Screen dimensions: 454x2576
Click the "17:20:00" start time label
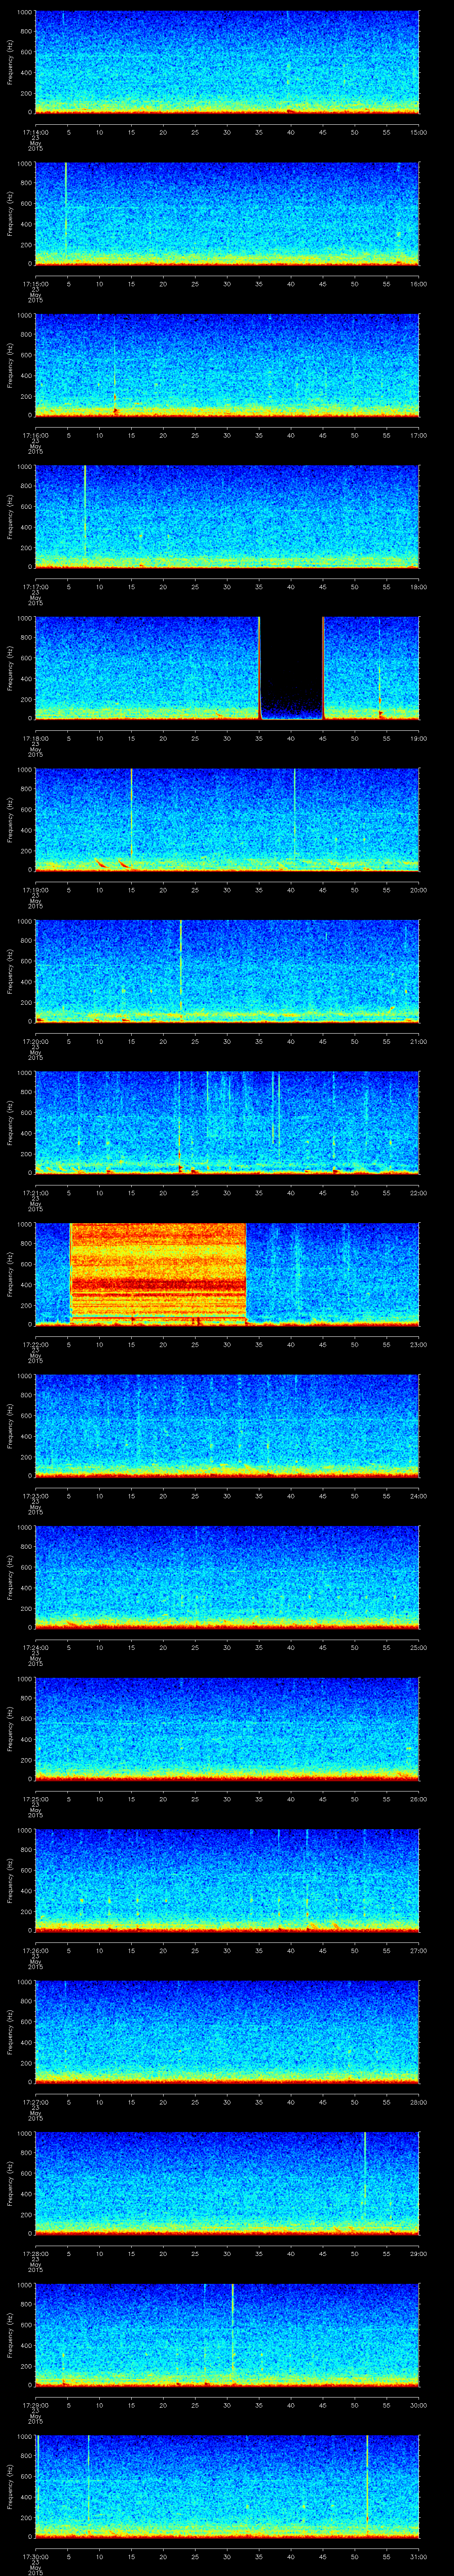pyautogui.click(x=35, y=1041)
